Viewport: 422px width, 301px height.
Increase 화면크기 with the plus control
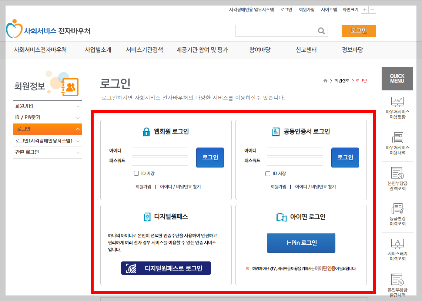365,10
